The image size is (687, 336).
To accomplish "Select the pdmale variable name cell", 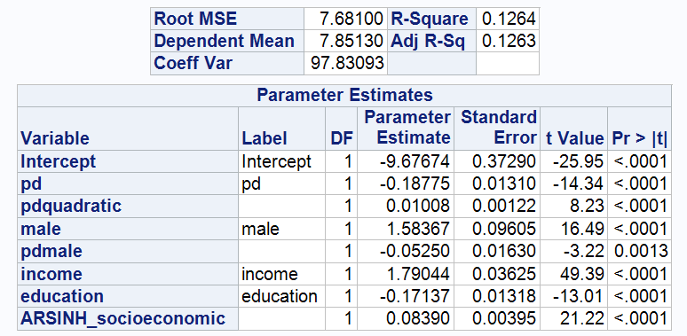I will click(x=128, y=252).
